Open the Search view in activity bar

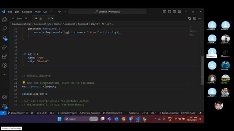click(x=4, y=28)
